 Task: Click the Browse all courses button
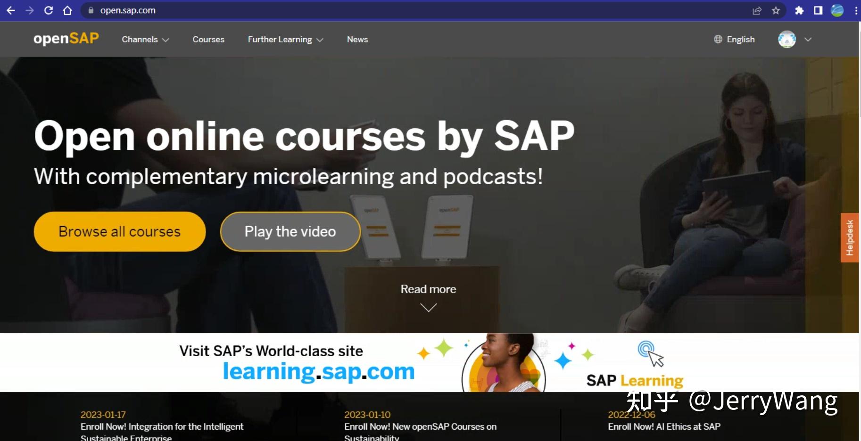pyautogui.click(x=119, y=231)
